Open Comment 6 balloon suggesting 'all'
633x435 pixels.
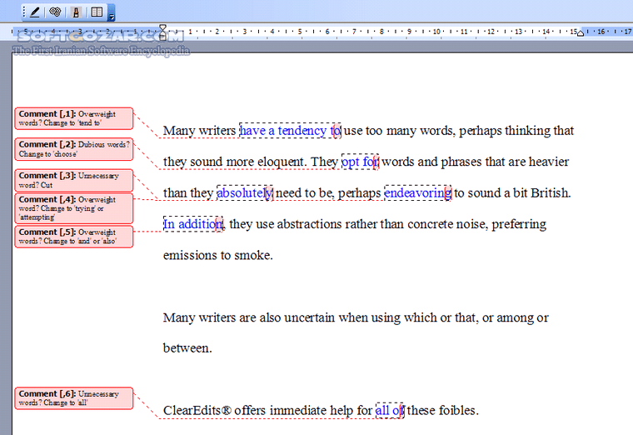point(73,397)
